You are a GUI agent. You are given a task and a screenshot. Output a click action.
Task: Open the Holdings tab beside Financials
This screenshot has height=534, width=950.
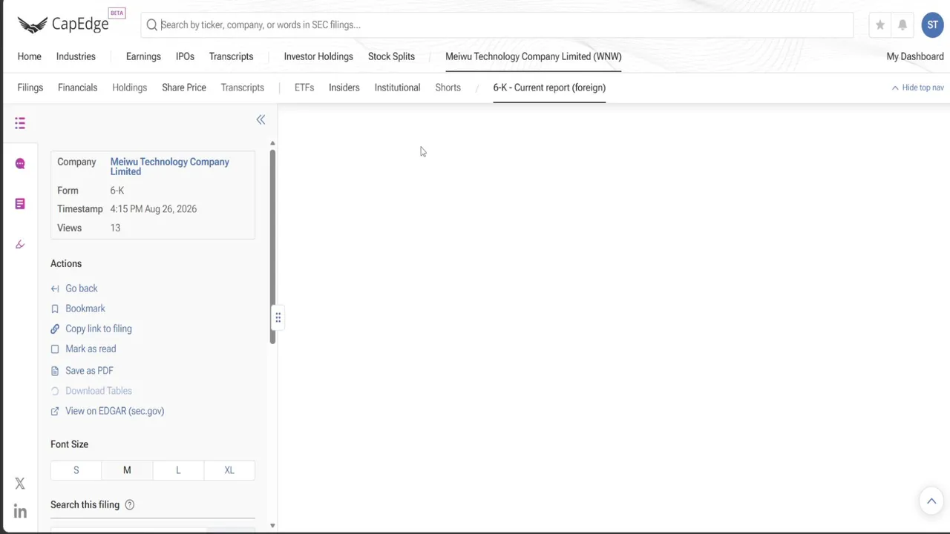(x=129, y=88)
